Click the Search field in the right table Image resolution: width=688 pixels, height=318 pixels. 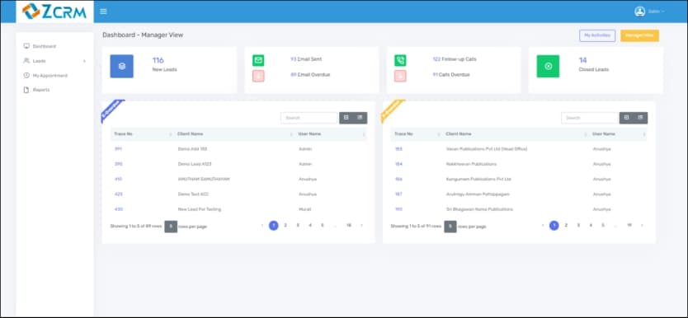tap(589, 118)
